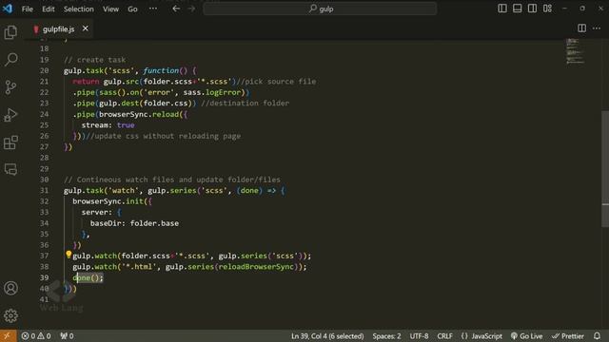The width and height of the screenshot is (609, 342).
Task: Open the Manage settings gear
Action: (10, 315)
